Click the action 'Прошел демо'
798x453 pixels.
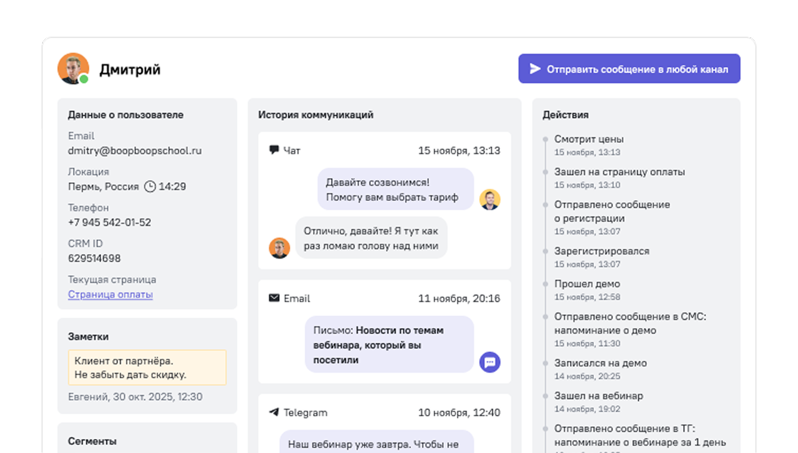coord(587,283)
